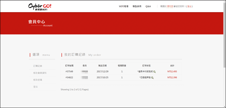This screenshot has width=226, height=108.
Task: View details of order #37549 via magnifier icon
Action: tap(154, 72)
